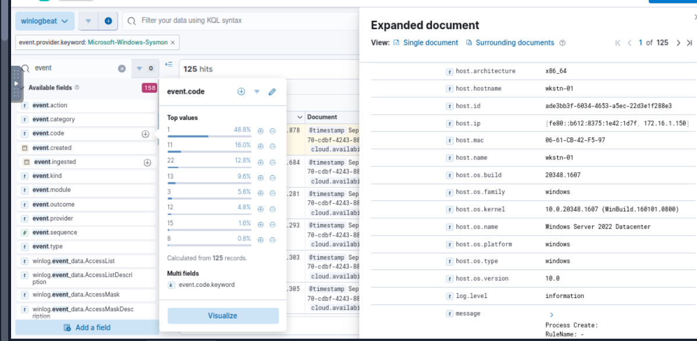Open the winlogbeat data view dropdown
Screen dimensions: 697x341
coord(45,21)
